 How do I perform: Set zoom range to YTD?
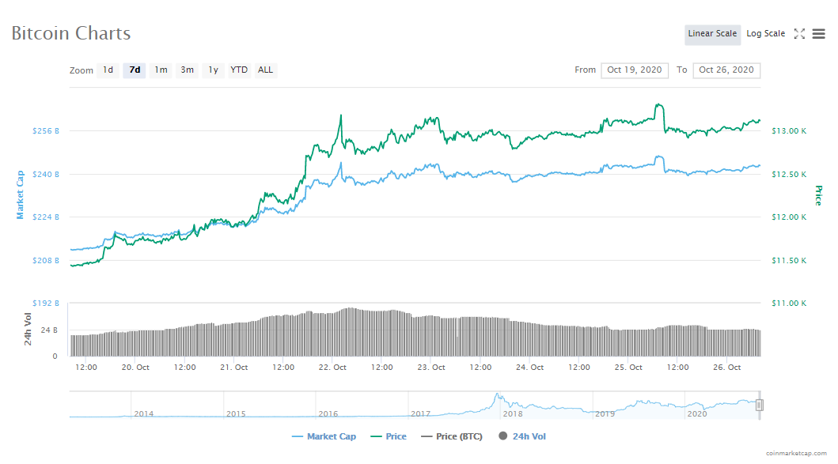tap(239, 70)
